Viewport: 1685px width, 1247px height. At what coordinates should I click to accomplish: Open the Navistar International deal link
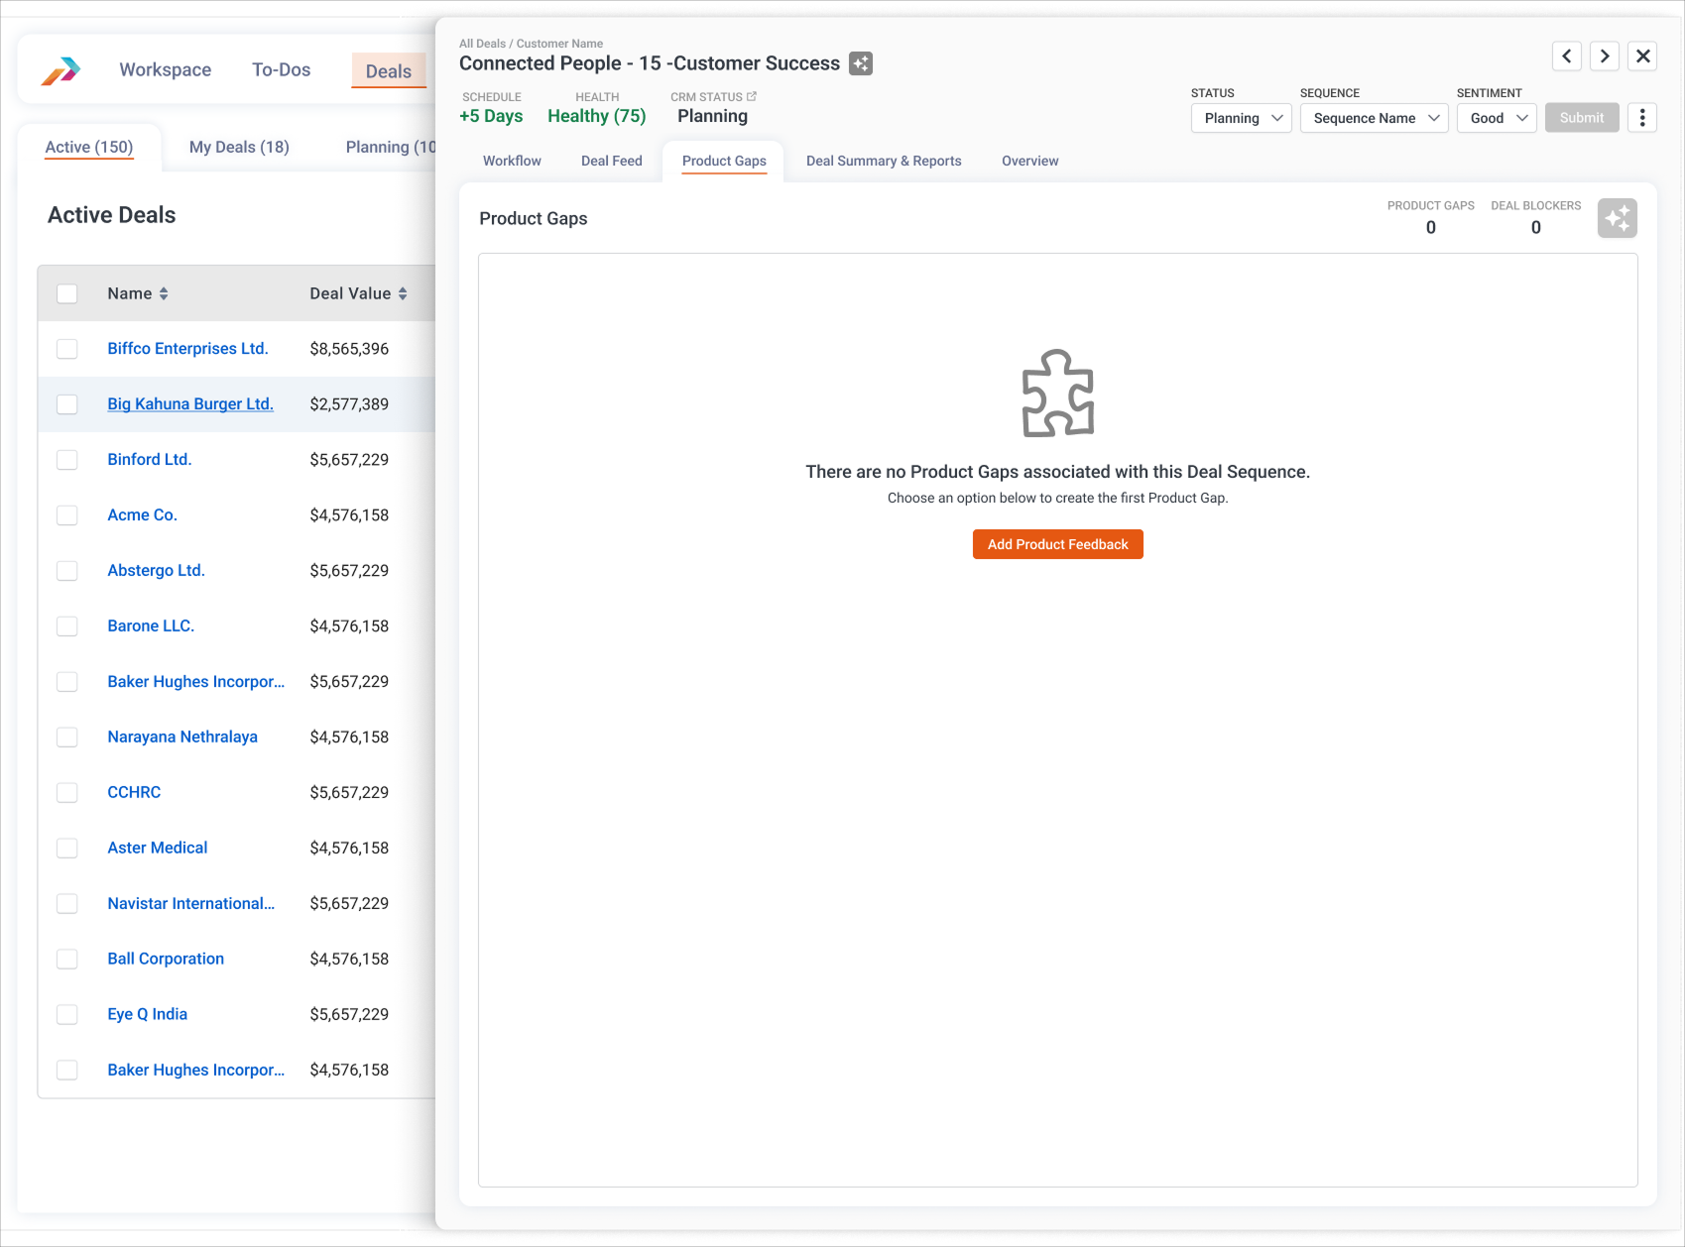[x=190, y=904]
